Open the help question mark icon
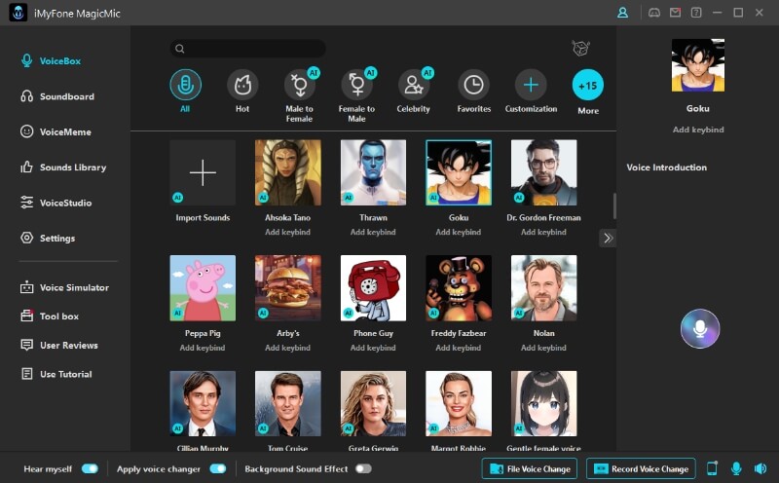This screenshot has width=779, height=483. (x=696, y=13)
